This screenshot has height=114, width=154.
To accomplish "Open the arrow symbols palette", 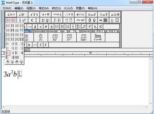I will point(57,14).
